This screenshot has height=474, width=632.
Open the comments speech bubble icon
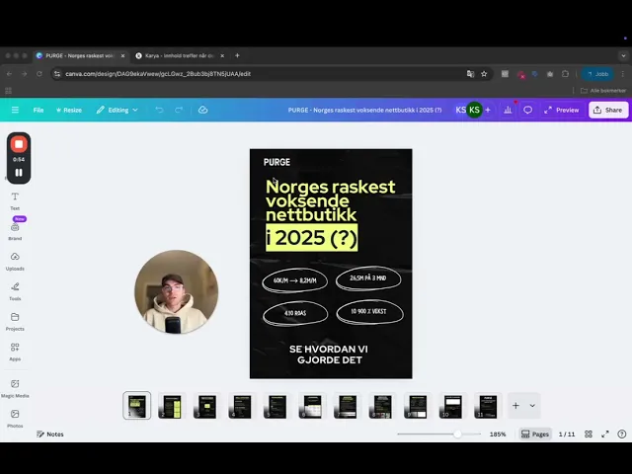tap(527, 110)
